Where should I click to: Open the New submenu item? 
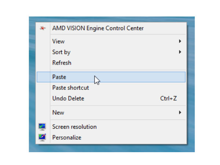point(58,113)
